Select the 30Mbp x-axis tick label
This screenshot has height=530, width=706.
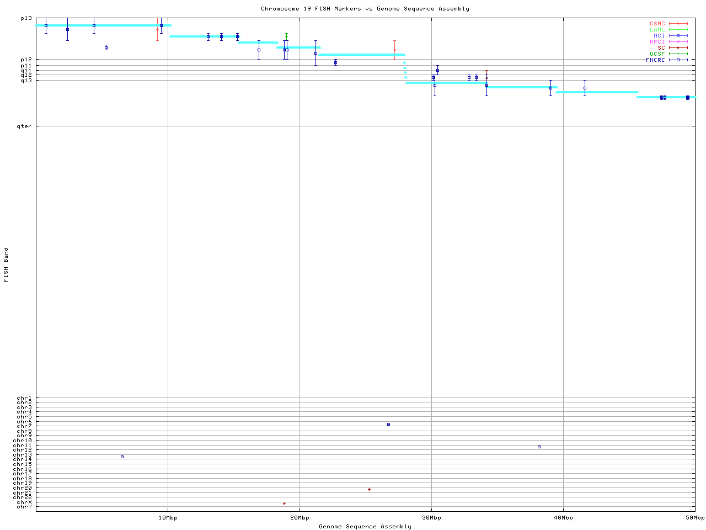pos(431,518)
